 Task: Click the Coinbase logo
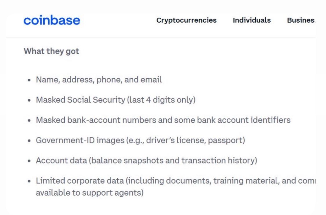52,20
